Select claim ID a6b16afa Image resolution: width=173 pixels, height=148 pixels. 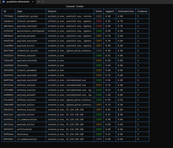point(8,26)
